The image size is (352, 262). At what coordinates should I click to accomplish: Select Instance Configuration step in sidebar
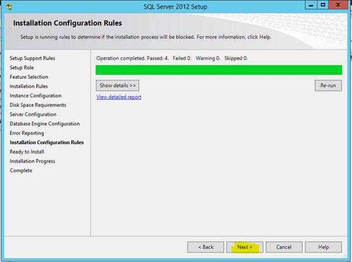pyautogui.click(x=36, y=96)
